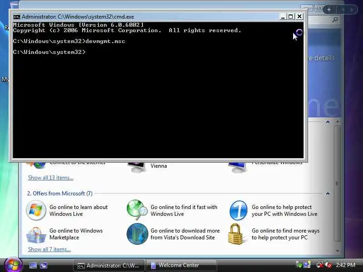The image size is (363, 272).
Task: Click the sidebar plus add gadget icon
Action: coord(329,10)
